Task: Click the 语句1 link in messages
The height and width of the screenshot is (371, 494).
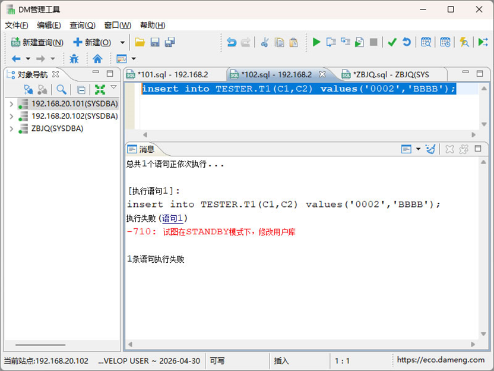Action: point(172,218)
